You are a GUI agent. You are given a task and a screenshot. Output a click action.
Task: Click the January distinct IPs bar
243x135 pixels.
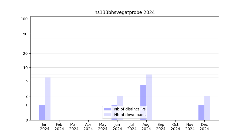[x=42, y=113]
